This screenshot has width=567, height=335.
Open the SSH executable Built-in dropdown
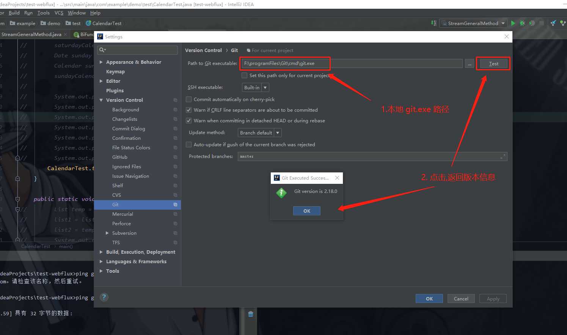click(x=255, y=87)
